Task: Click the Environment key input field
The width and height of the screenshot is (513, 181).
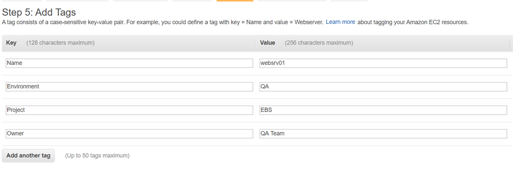Action: (129, 86)
